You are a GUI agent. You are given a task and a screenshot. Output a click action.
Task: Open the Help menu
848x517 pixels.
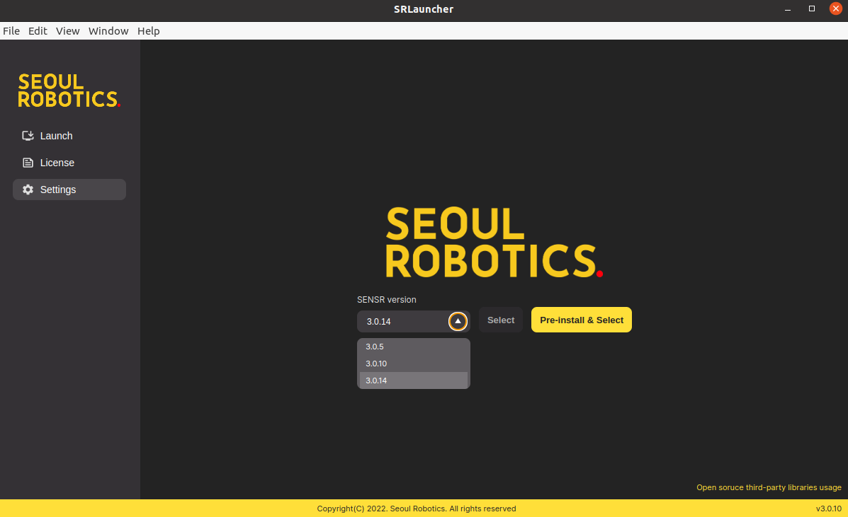148,30
